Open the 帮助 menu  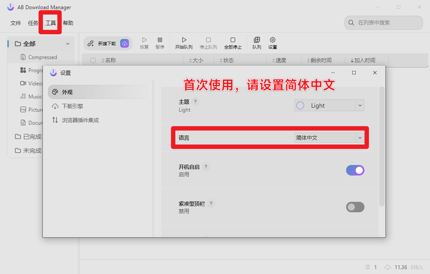click(x=68, y=22)
